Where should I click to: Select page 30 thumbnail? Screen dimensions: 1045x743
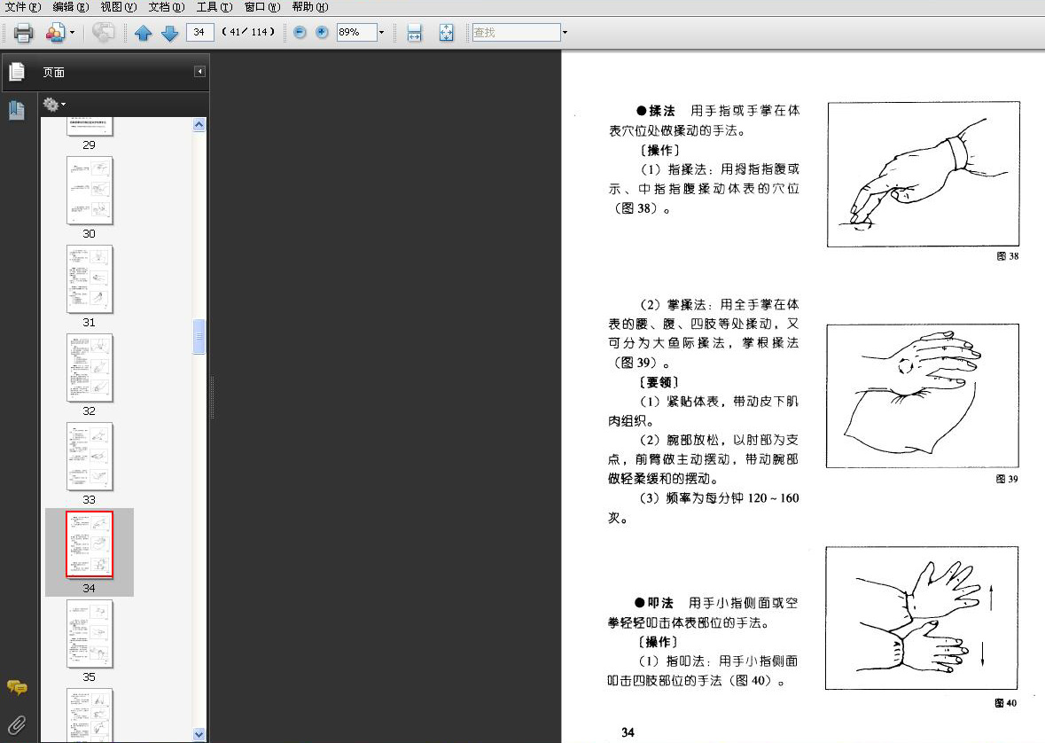(x=90, y=191)
